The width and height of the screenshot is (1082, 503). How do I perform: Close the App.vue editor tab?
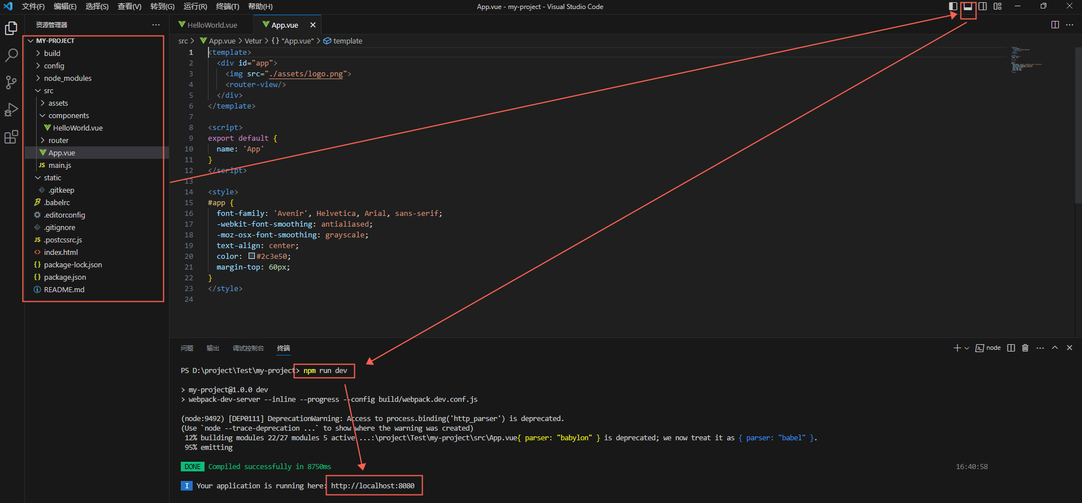point(313,25)
